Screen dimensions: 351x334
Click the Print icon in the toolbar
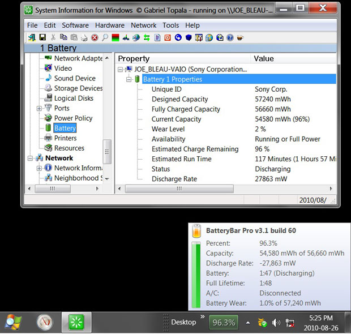(x=84, y=37)
